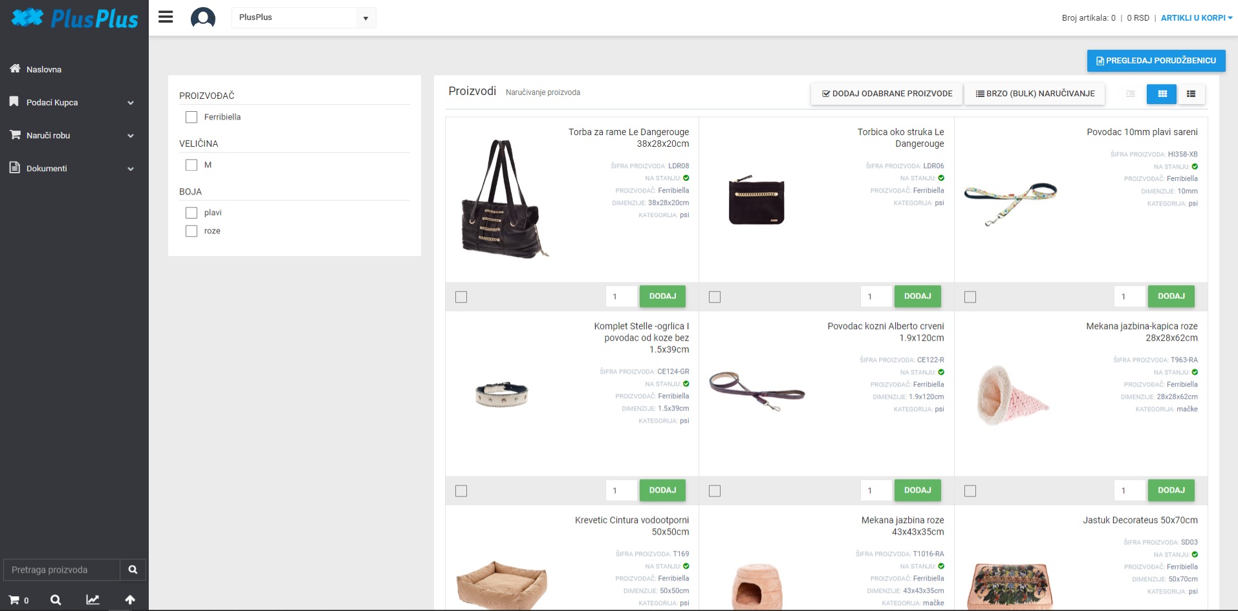Screen dimensions: 1238x611
Task: Go to Naslovna in sidebar
Action: (44, 69)
